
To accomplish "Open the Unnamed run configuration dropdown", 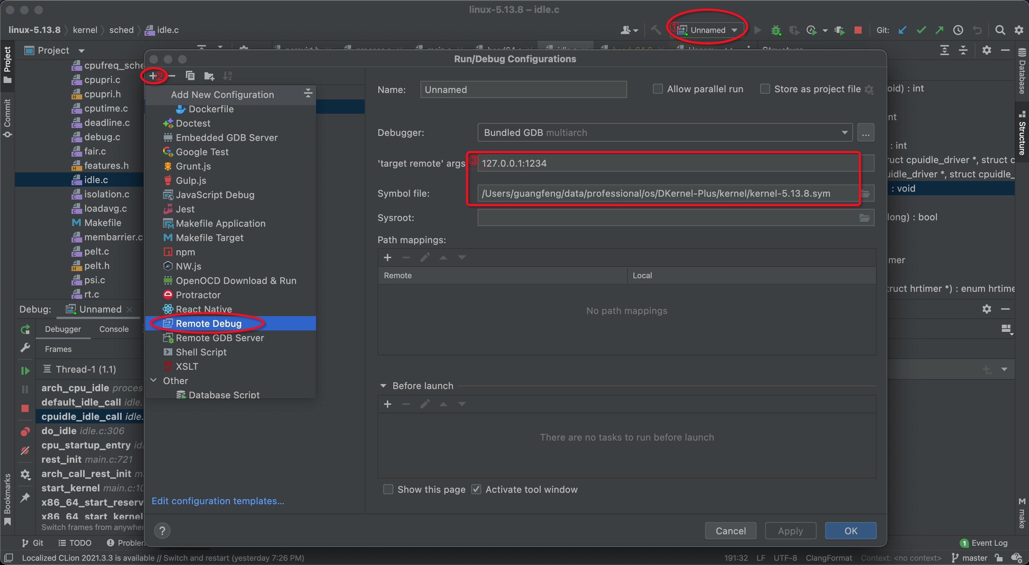I will pos(708,30).
